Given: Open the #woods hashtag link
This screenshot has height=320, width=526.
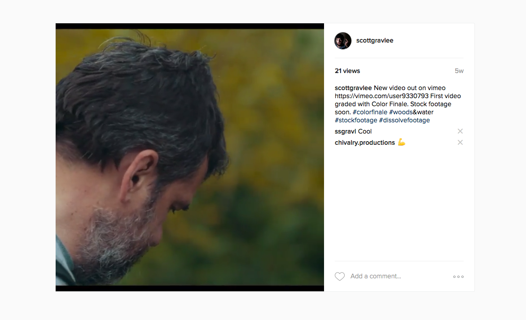Looking at the screenshot, I should coord(400,112).
